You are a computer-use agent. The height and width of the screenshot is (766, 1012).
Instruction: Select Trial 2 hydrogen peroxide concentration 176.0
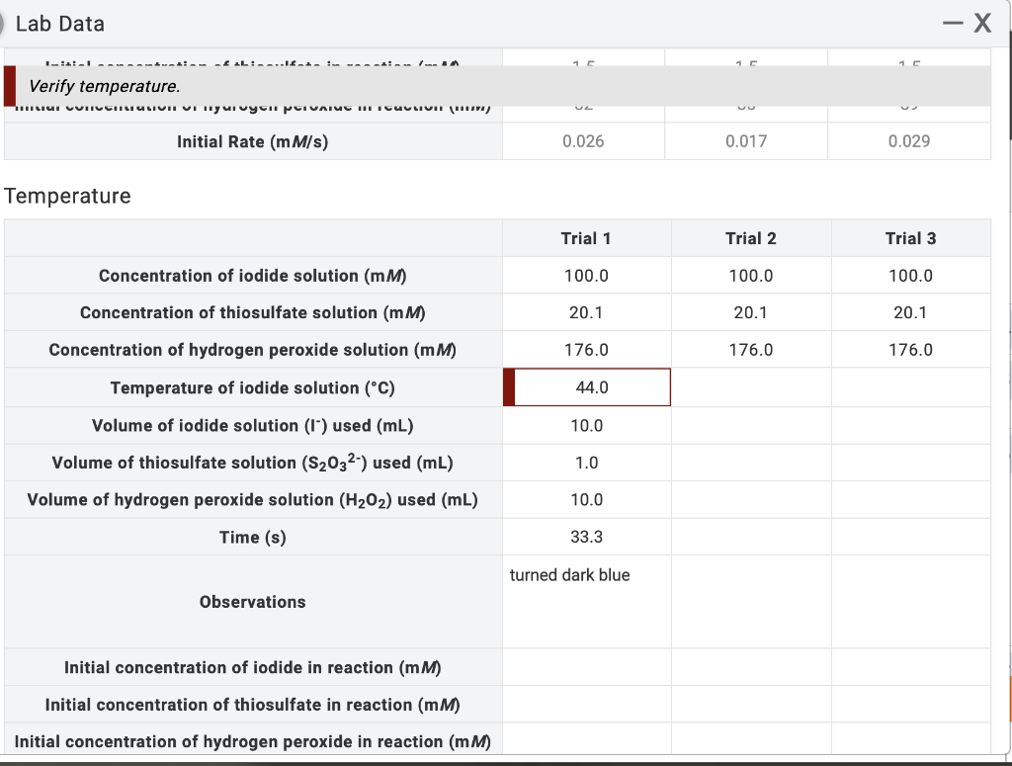tap(751, 350)
